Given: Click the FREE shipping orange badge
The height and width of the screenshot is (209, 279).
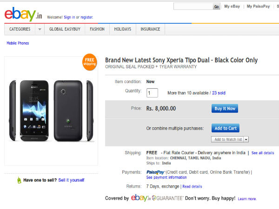Looking at the screenshot, I should [89, 62].
